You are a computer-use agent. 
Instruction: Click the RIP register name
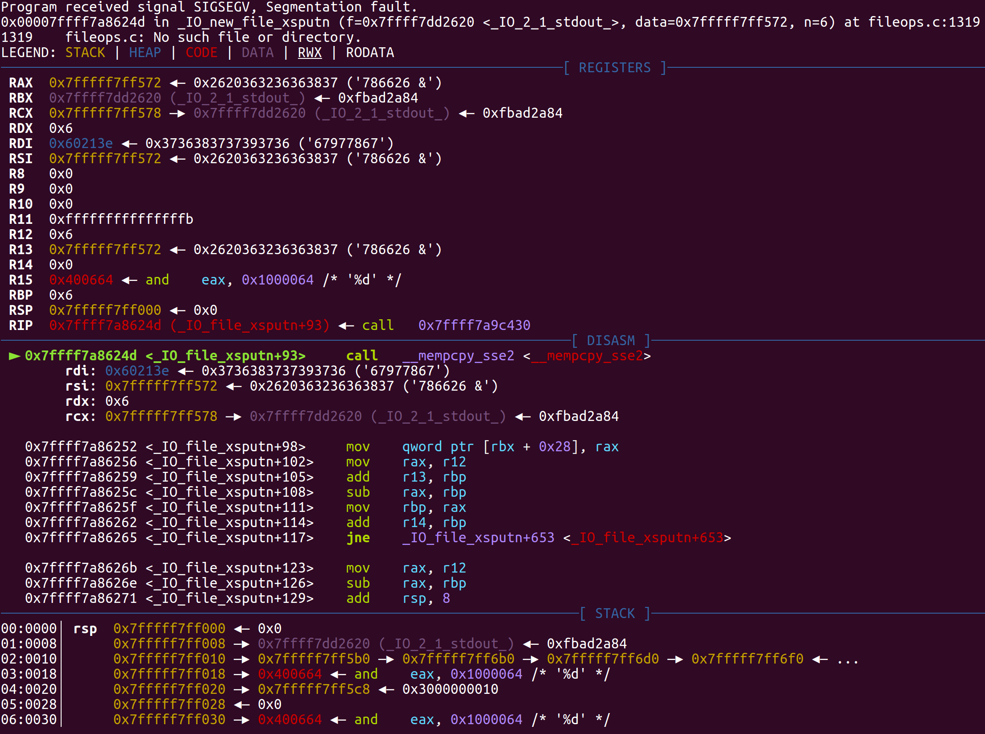21,326
